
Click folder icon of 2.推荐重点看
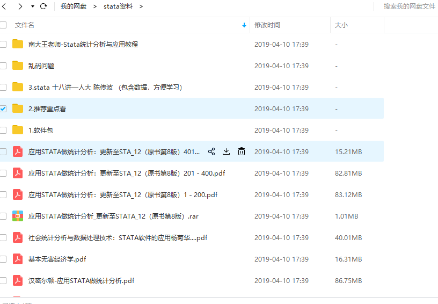(x=18, y=108)
